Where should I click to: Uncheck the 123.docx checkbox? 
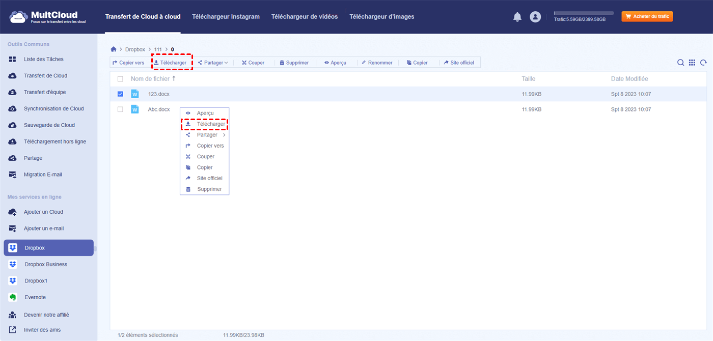(120, 94)
